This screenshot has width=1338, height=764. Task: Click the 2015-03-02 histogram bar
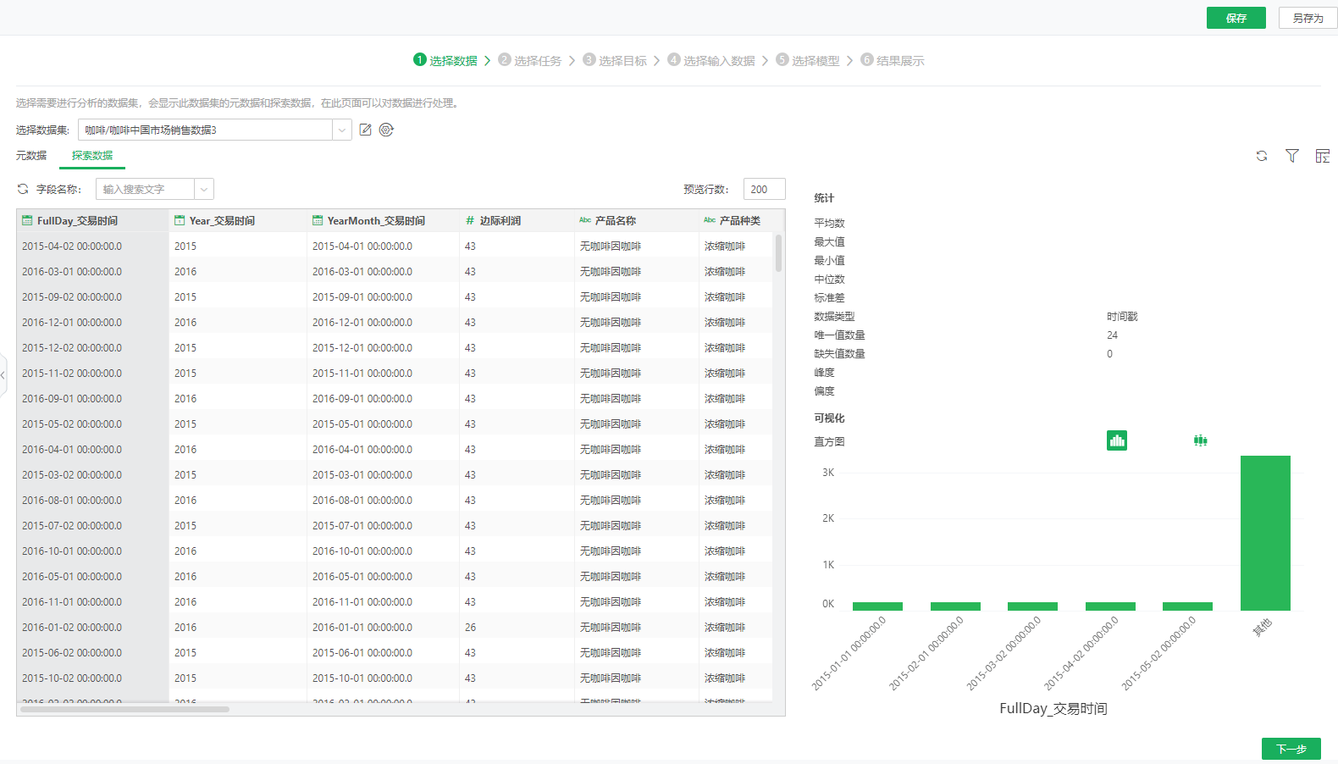point(1032,606)
